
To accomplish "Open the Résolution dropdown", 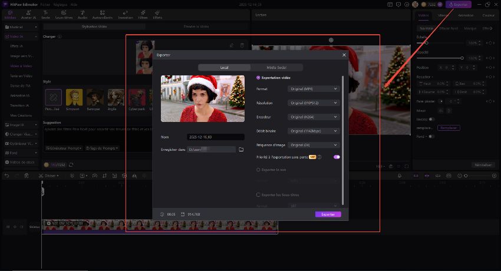I will click(314, 103).
